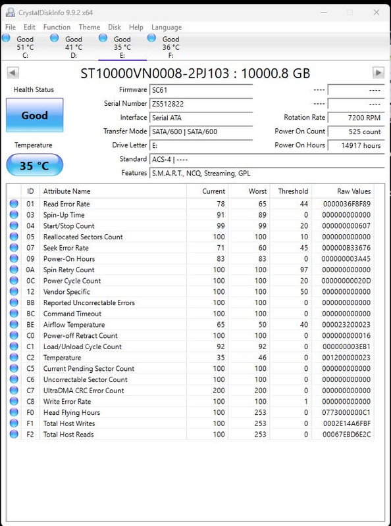391x526 pixels.
Task: Click status icon for Uncorrectable Sector Count
Action: point(14,379)
